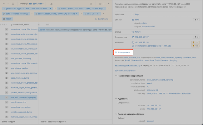Click the external link icon after исходных событий
This screenshot has height=125, width=203.
point(139,66)
